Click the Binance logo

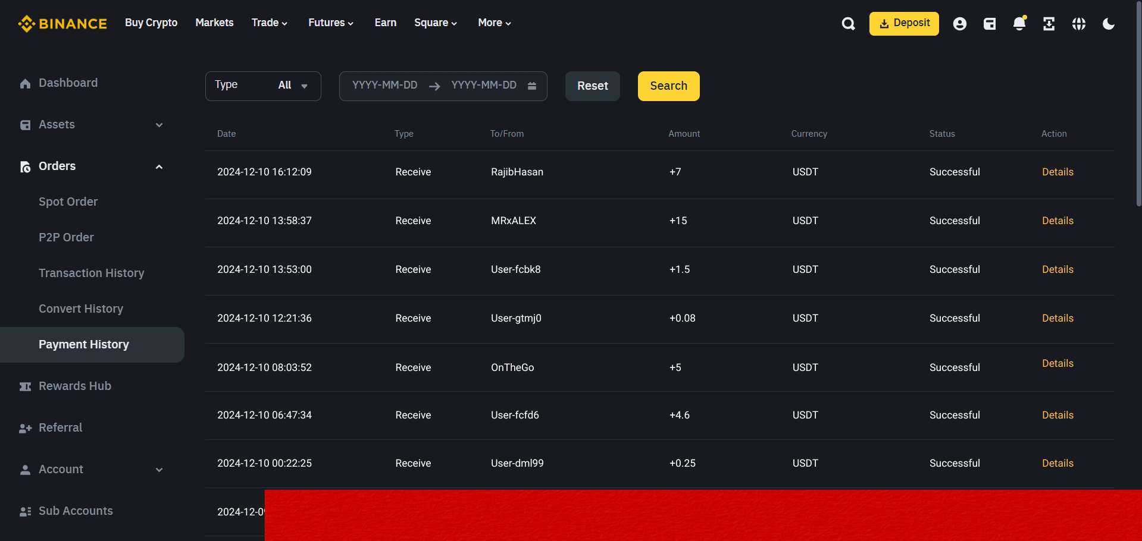(x=62, y=24)
